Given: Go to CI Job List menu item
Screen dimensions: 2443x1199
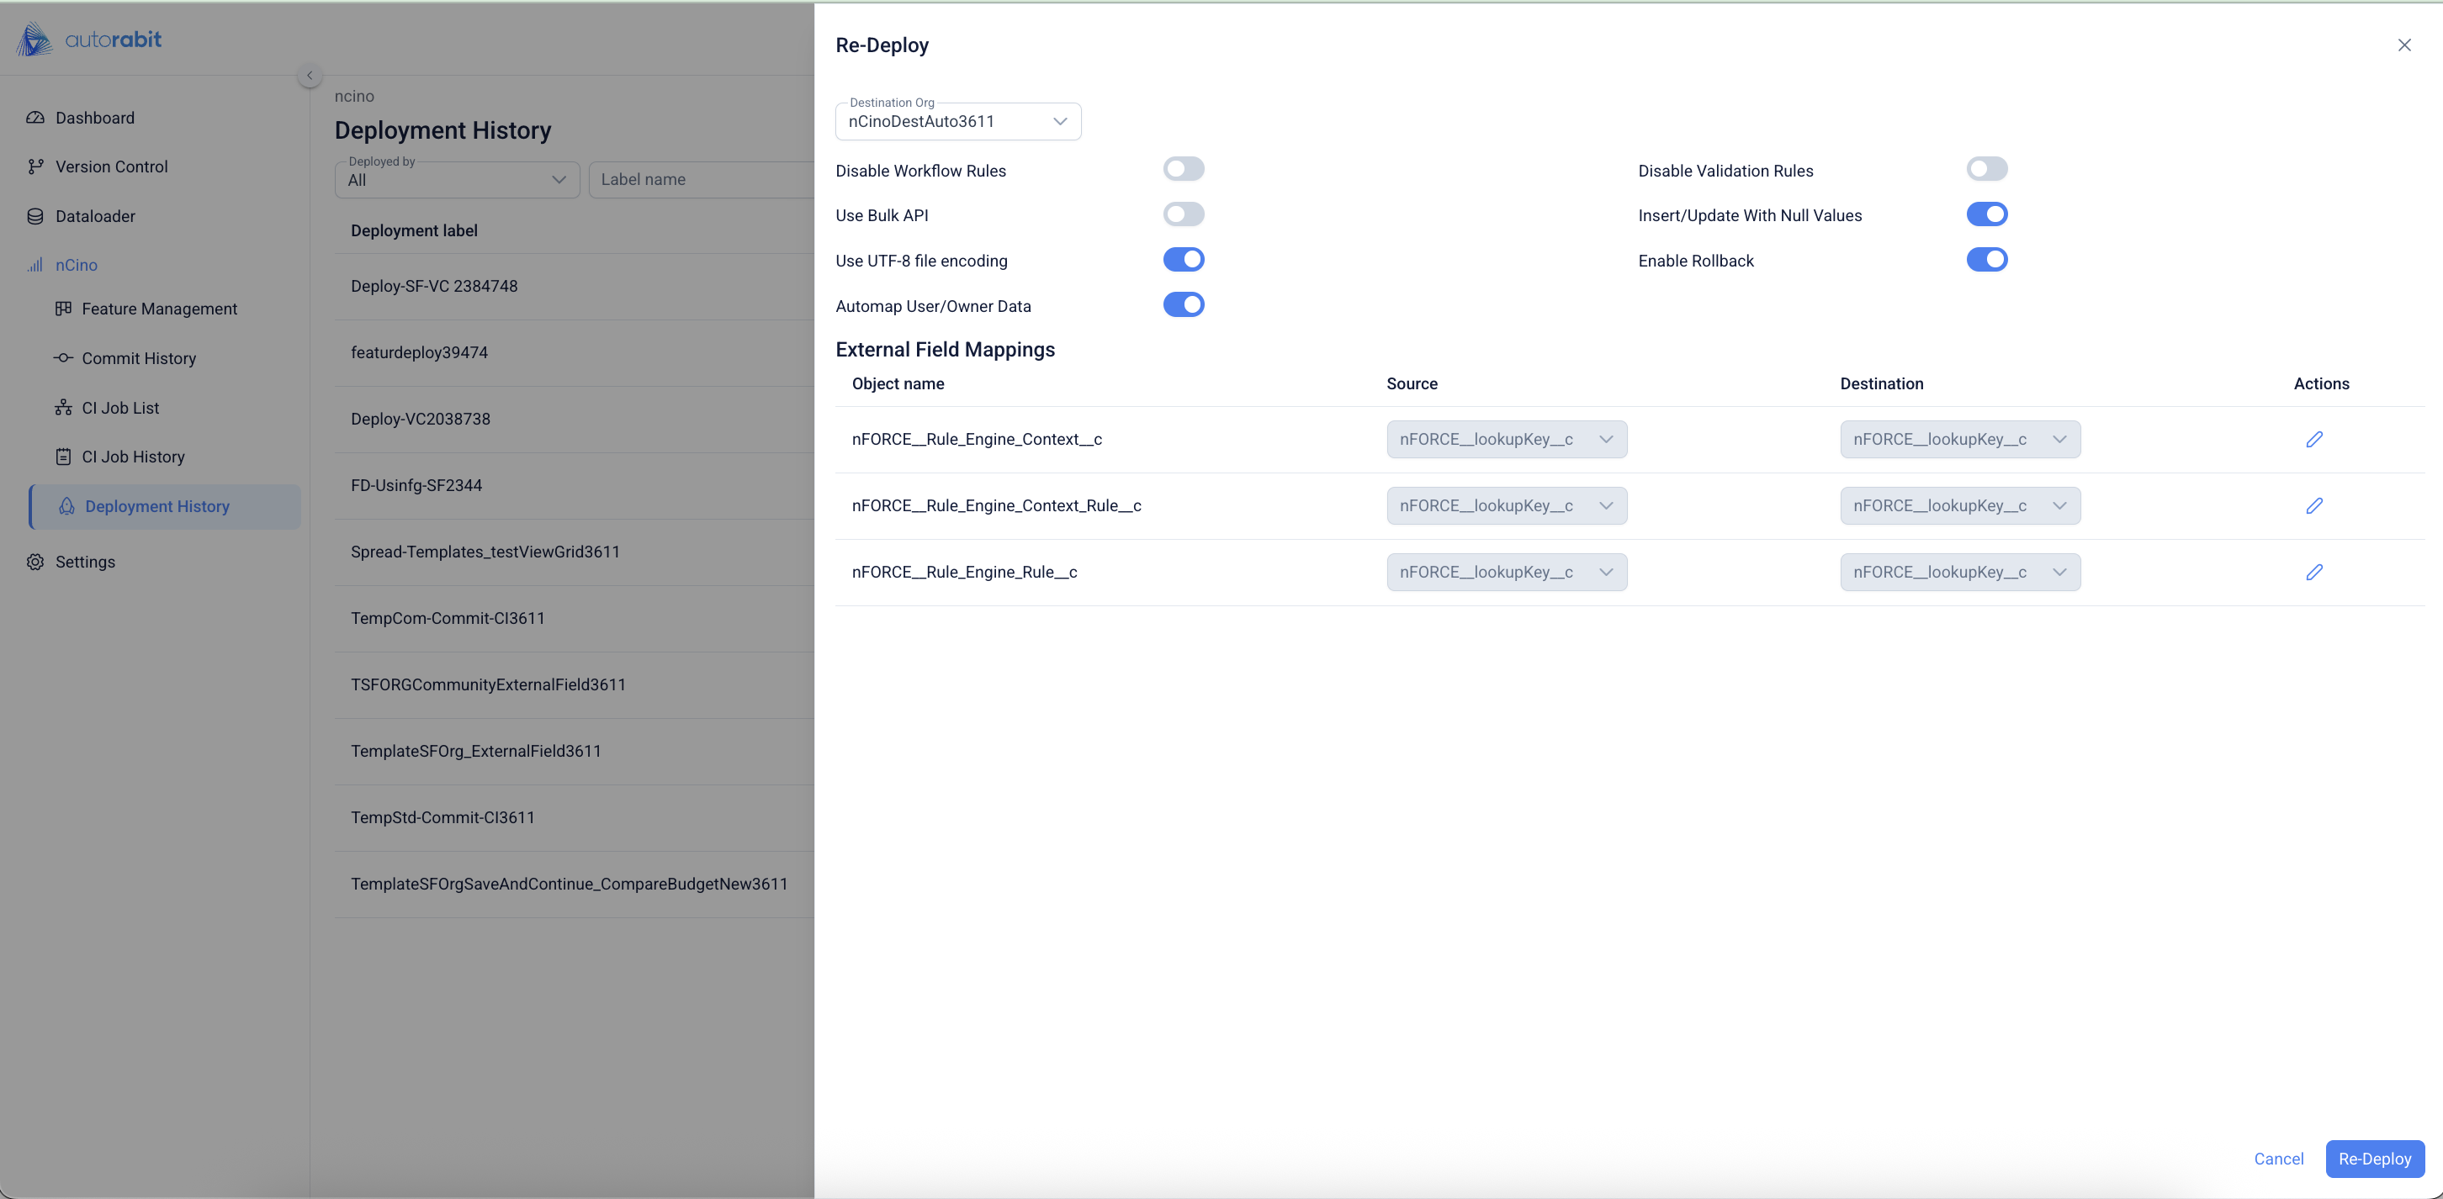Looking at the screenshot, I should (x=120, y=408).
